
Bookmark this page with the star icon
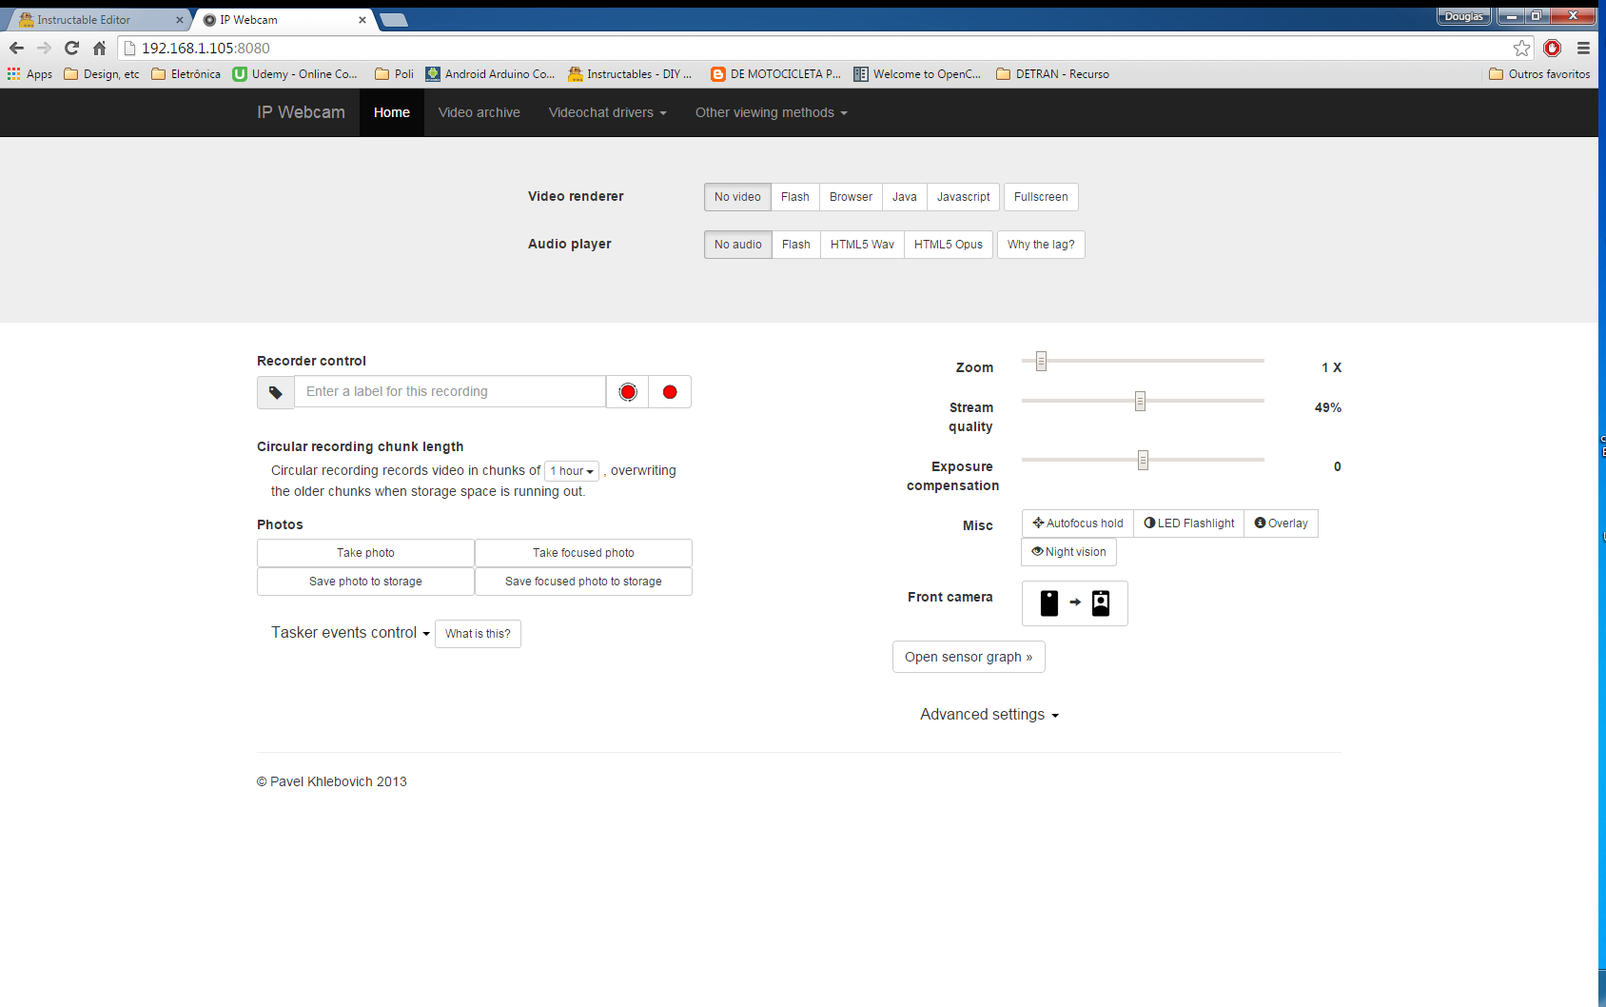coord(1522,48)
